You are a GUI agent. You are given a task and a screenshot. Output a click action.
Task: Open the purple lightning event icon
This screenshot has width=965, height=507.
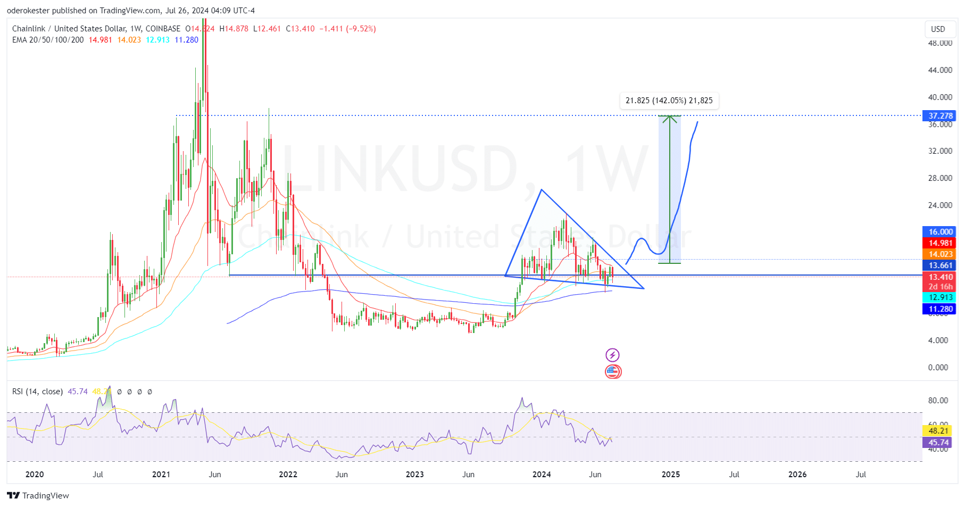point(613,355)
